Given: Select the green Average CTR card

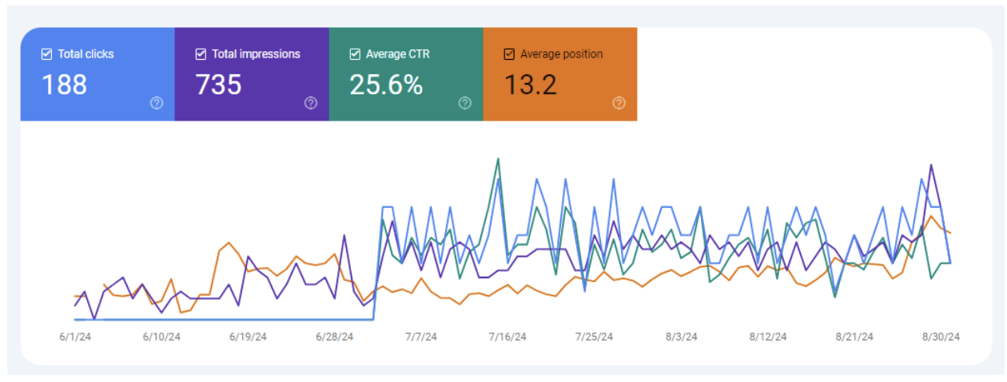Looking at the screenshot, I should pyautogui.click(x=406, y=74).
